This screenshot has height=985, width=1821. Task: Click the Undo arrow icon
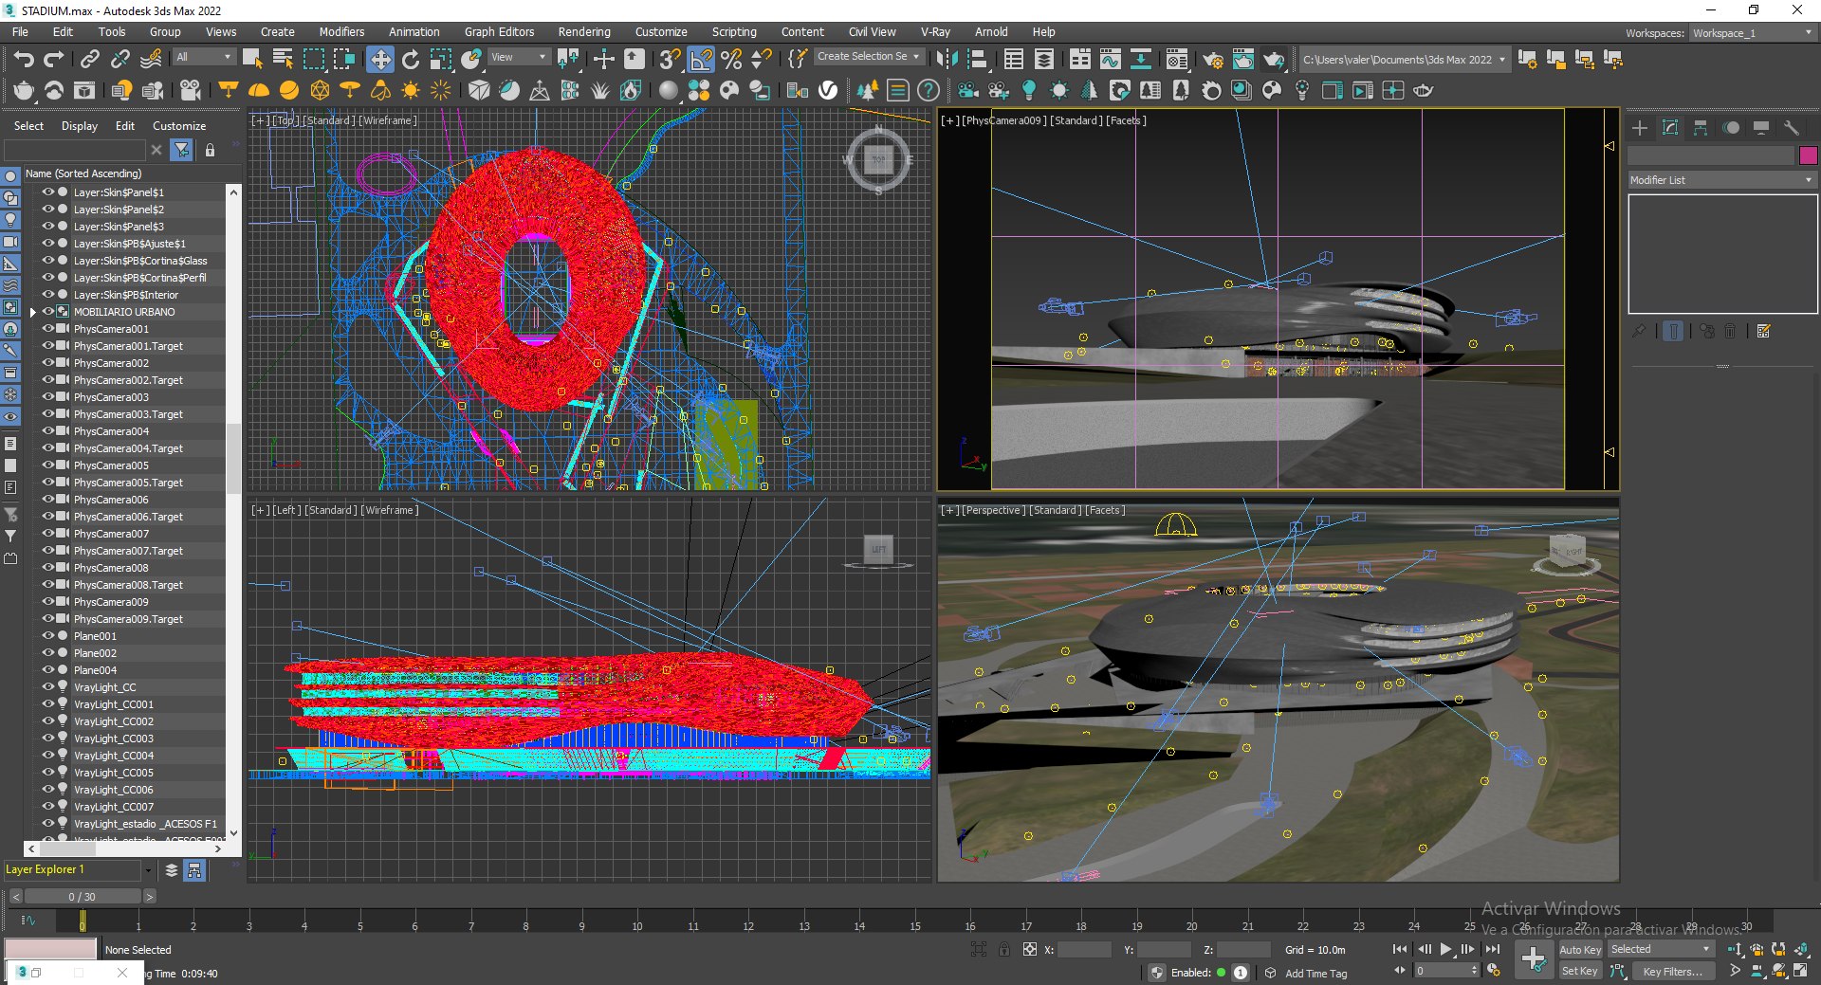pyautogui.click(x=24, y=60)
